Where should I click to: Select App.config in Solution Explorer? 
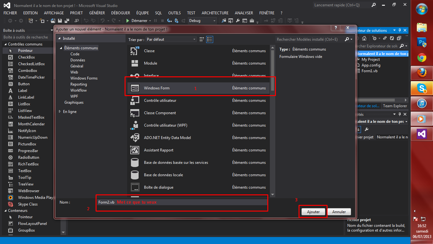[371, 65]
